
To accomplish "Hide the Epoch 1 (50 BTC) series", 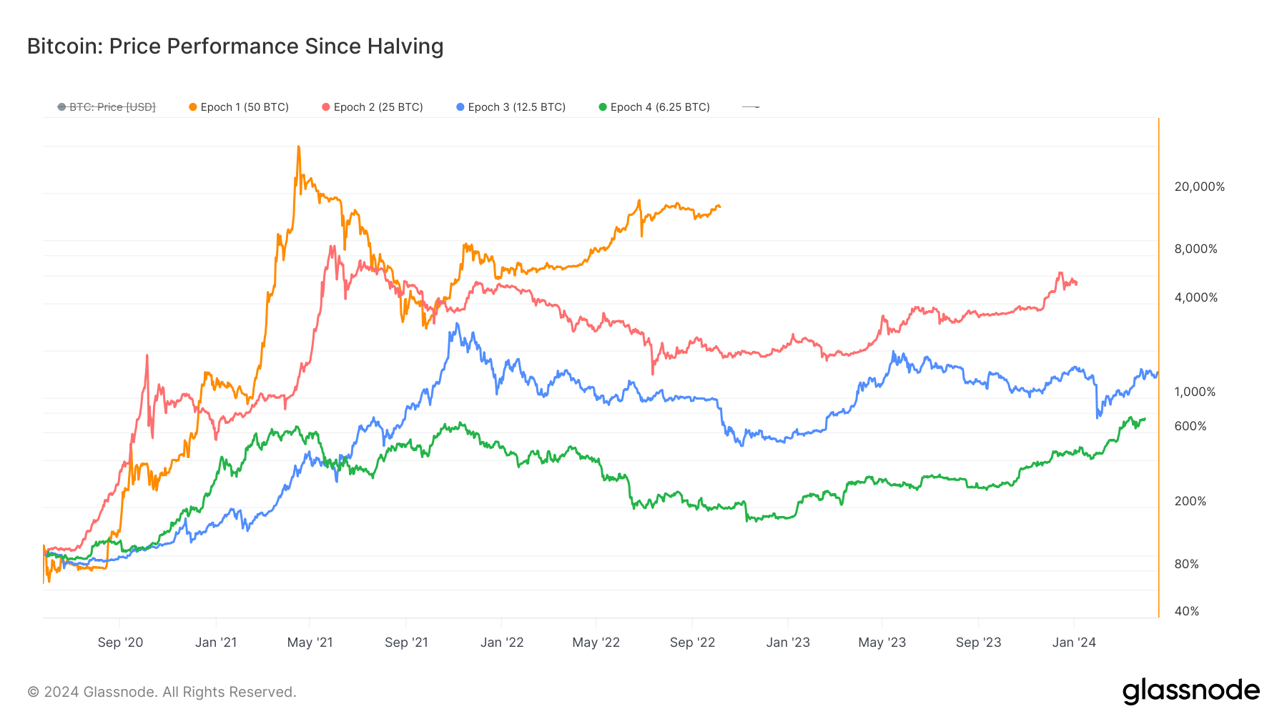I will click(245, 107).
